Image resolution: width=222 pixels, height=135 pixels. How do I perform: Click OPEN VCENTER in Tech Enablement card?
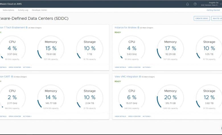pos(15,67)
